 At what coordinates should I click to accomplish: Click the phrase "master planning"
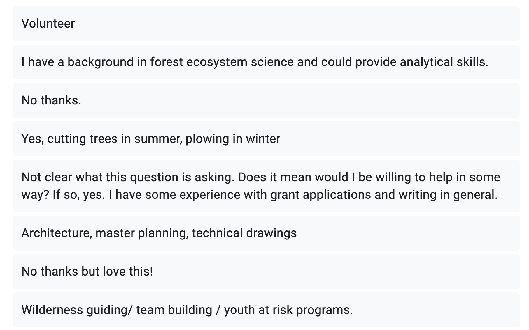click(142, 233)
